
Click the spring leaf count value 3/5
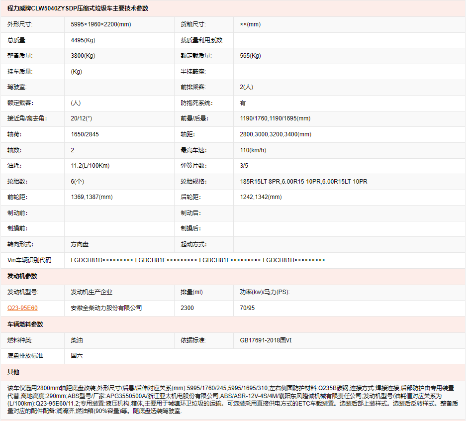pyautogui.click(x=244, y=166)
